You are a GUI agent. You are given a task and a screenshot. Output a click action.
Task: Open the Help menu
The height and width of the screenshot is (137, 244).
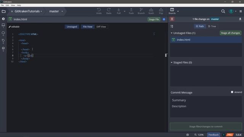19,5
